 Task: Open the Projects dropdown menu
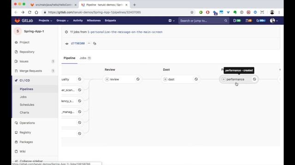point(45,21)
